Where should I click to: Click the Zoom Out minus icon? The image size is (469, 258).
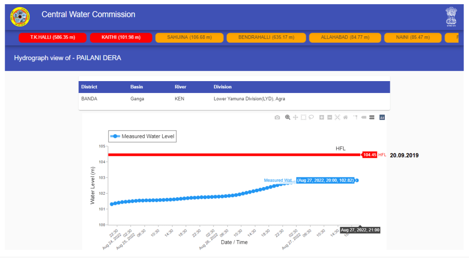coord(330,117)
